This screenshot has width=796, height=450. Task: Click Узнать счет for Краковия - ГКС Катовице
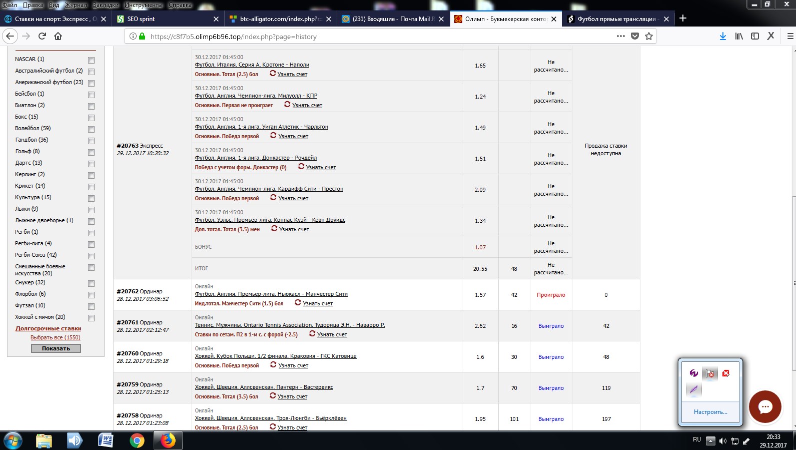[x=293, y=365]
